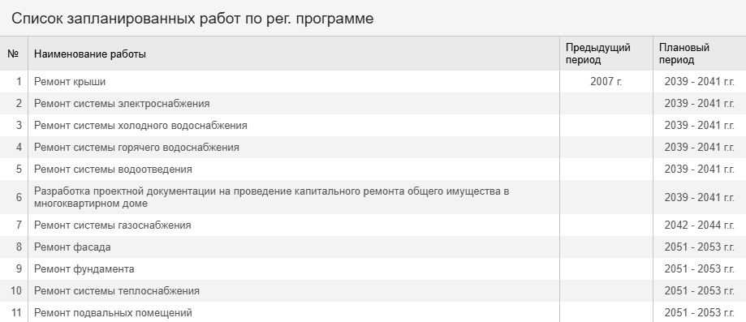Select the 'Ремонт крыши' row

click(x=373, y=82)
